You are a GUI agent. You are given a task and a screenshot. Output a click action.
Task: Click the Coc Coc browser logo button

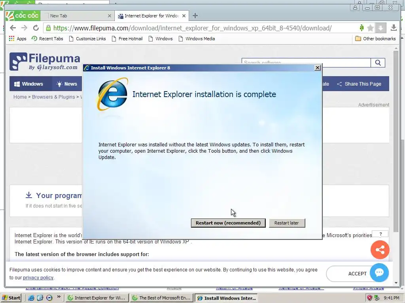point(23,16)
